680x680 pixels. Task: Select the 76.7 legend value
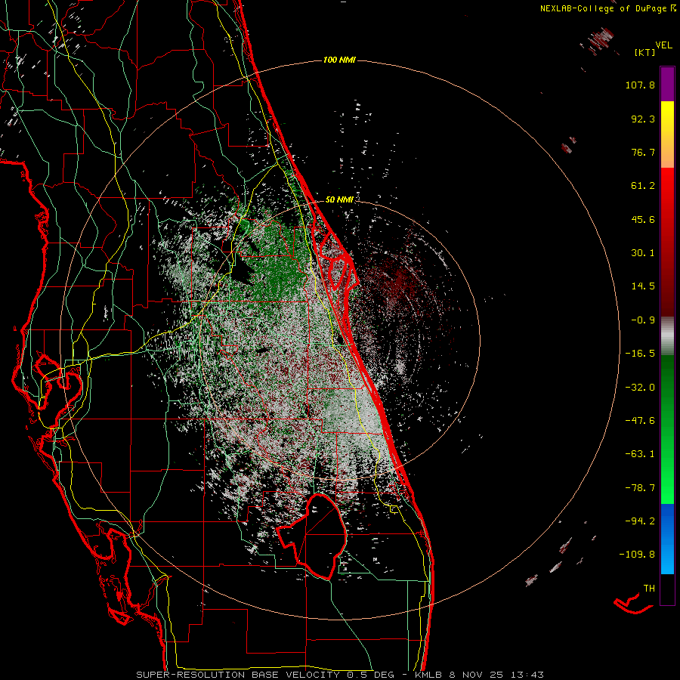pyautogui.click(x=643, y=152)
